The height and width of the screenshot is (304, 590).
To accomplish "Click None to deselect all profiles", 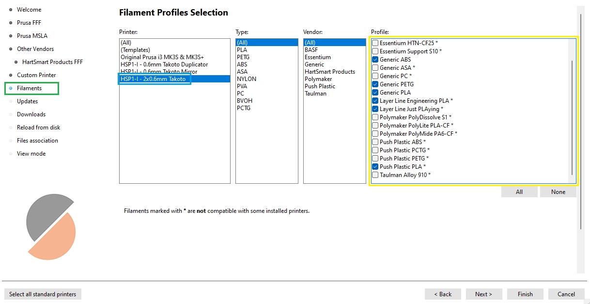I will (558, 192).
